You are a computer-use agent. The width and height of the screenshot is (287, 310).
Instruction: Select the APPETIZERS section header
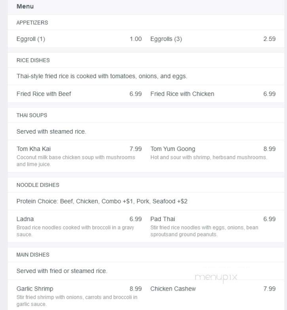pyautogui.click(x=32, y=23)
